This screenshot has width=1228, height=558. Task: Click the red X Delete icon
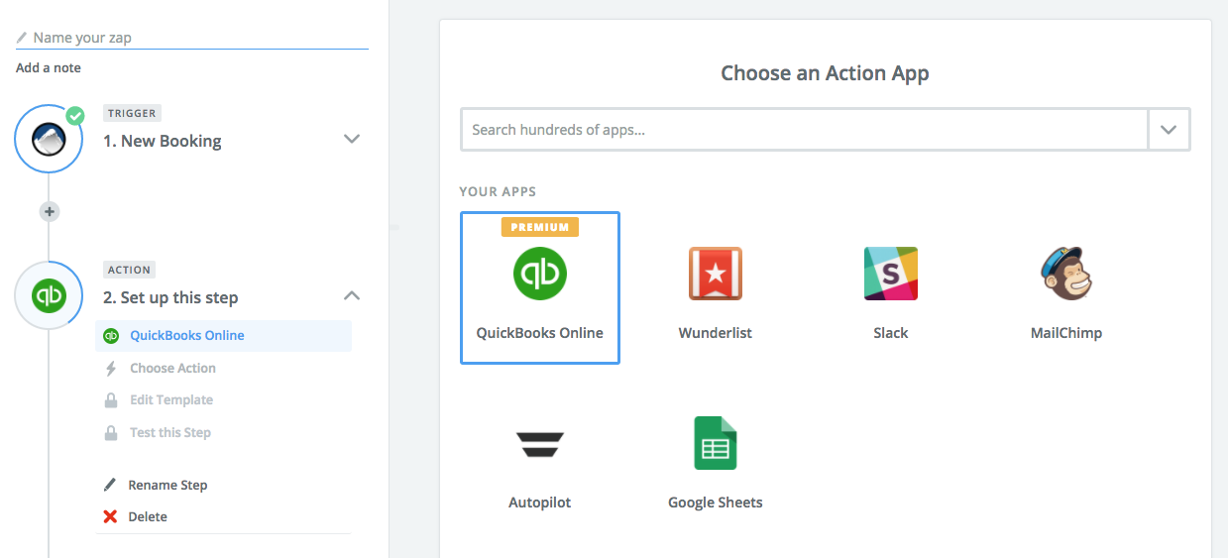pos(111,516)
